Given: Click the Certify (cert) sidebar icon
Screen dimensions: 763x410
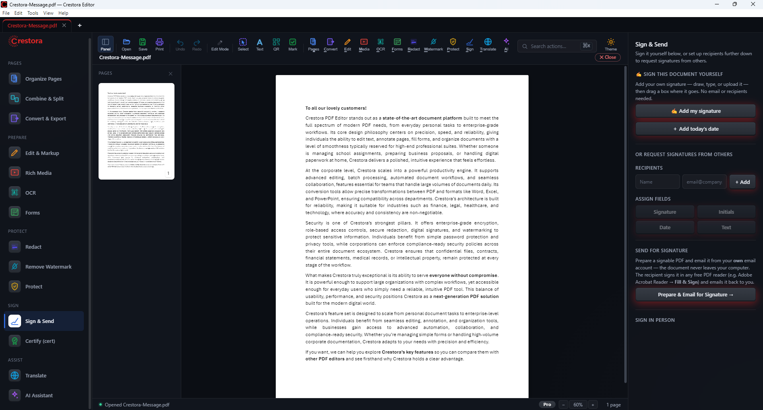Looking at the screenshot, I should point(15,341).
